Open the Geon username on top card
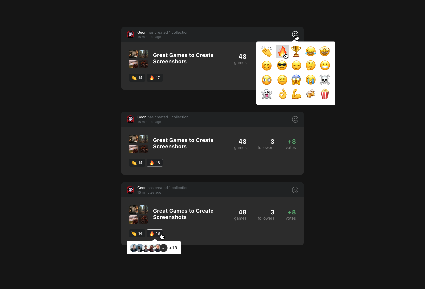 [x=142, y=32]
